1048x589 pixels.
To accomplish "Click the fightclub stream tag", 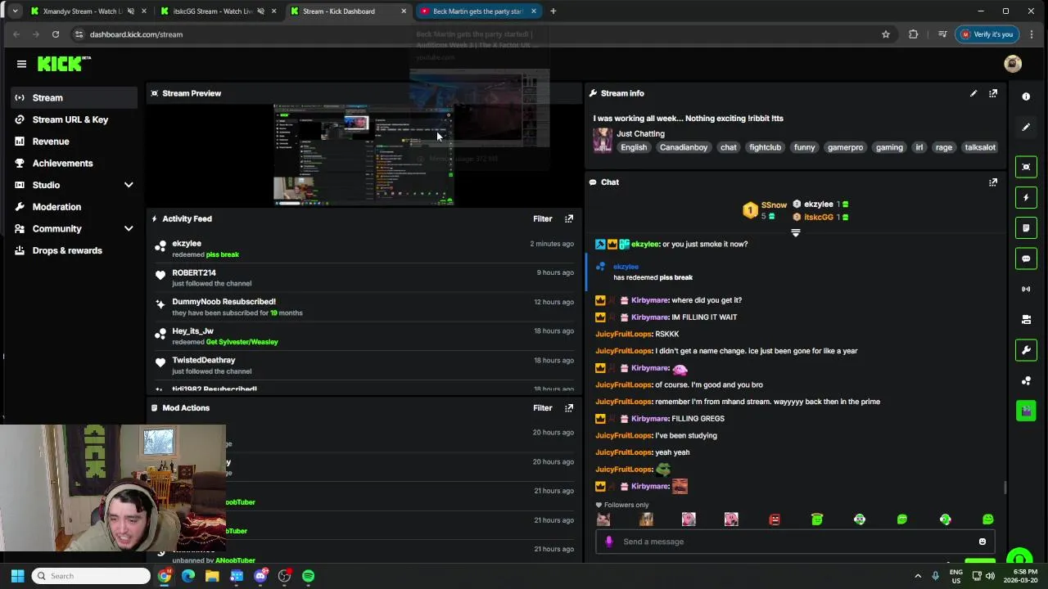I will (x=765, y=147).
